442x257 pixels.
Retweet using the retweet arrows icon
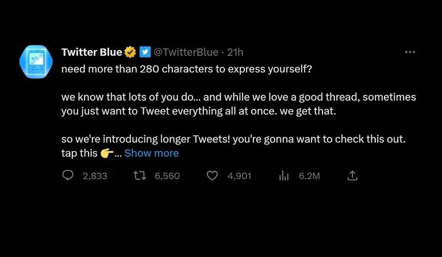(x=140, y=175)
